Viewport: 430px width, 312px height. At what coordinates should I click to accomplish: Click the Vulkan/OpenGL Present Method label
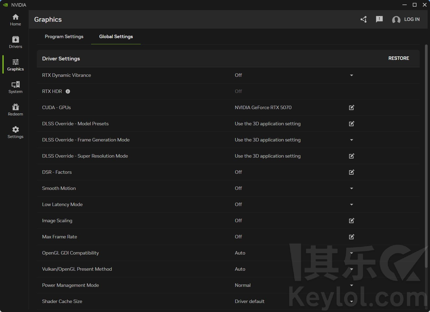click(77, 269)
